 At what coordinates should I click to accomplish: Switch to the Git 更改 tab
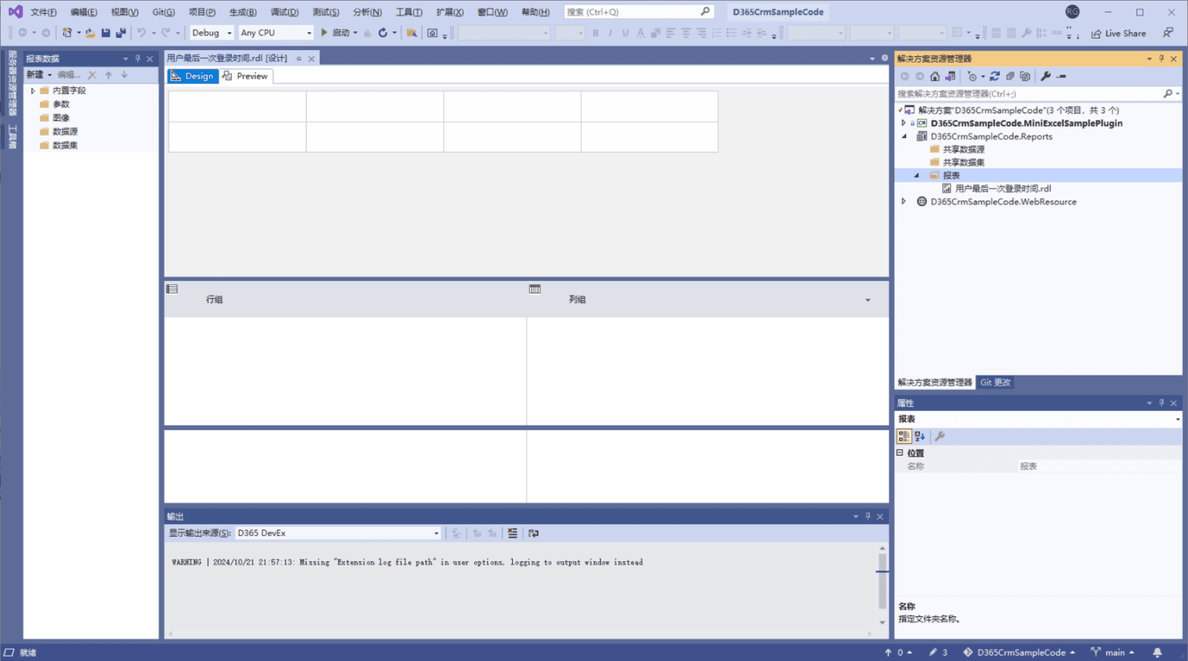tap(995, 382)
